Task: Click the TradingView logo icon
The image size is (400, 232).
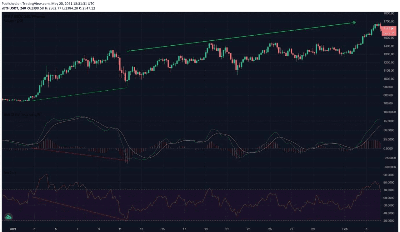Action: 8,216
